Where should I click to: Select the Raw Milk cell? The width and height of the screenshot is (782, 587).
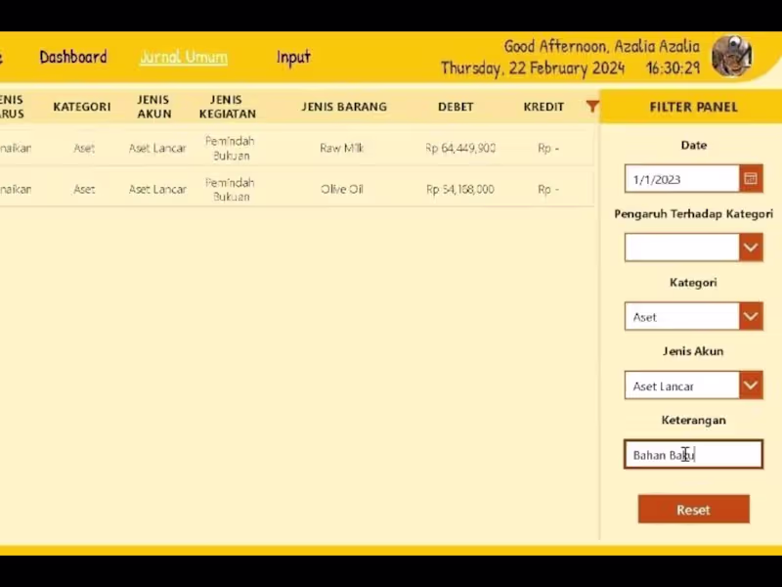coord(342,149)
